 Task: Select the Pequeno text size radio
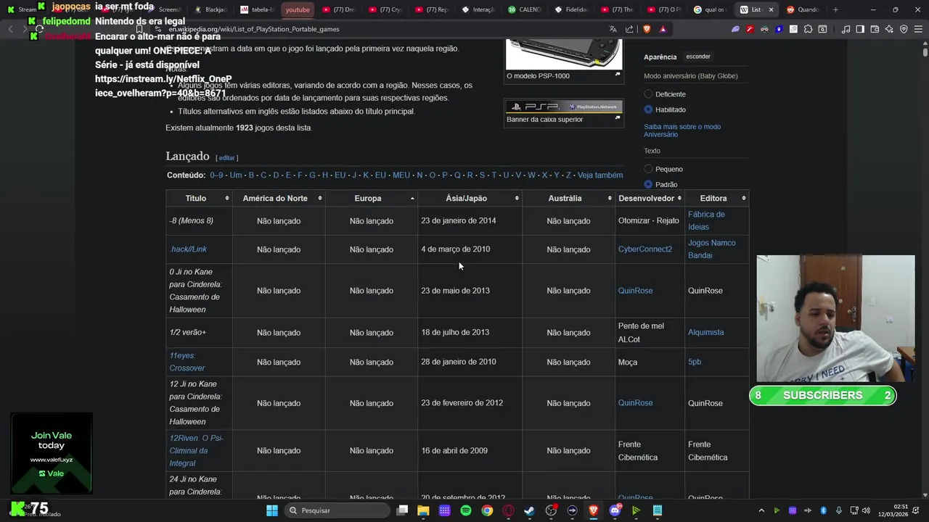click(648, 169)
